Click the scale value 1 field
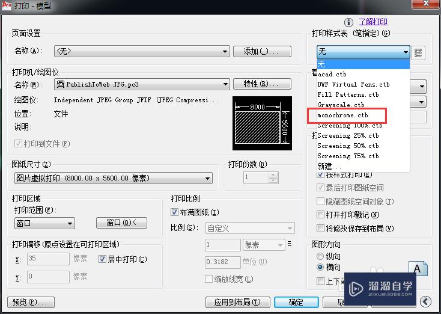This screenshot has height=314, width=441. click(223, 245)
